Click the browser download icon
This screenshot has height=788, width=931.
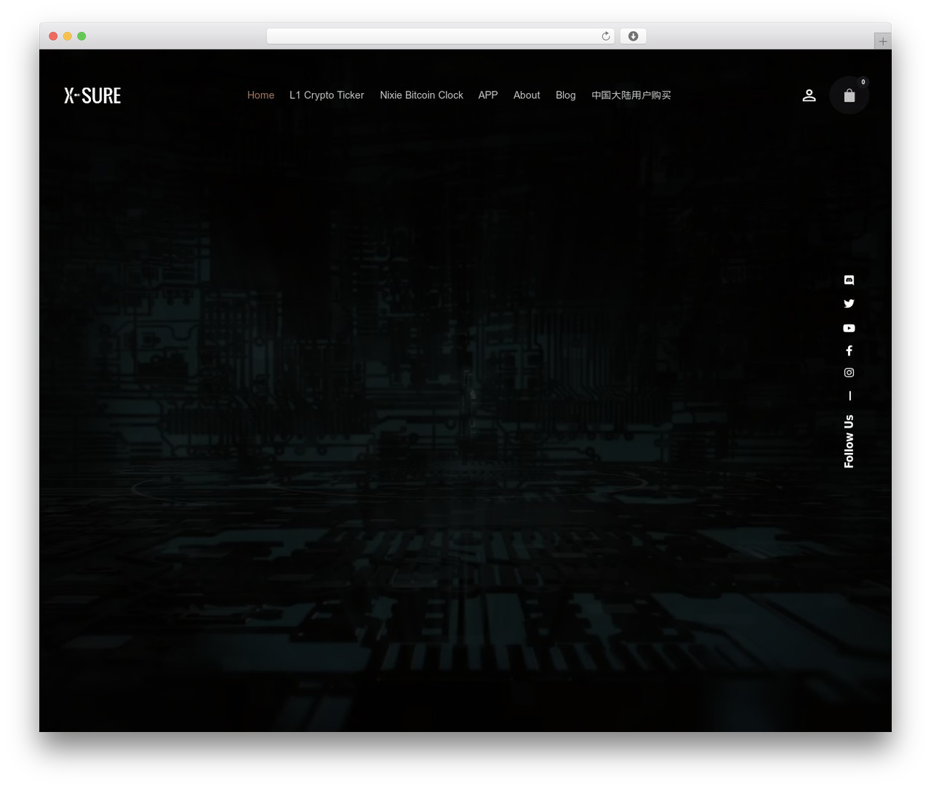pyautogui.click(x=633, y=36)
